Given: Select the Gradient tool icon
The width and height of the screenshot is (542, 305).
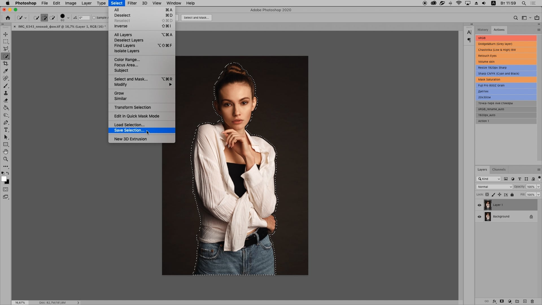Looking at the screenshot, I should pos(6,108).
